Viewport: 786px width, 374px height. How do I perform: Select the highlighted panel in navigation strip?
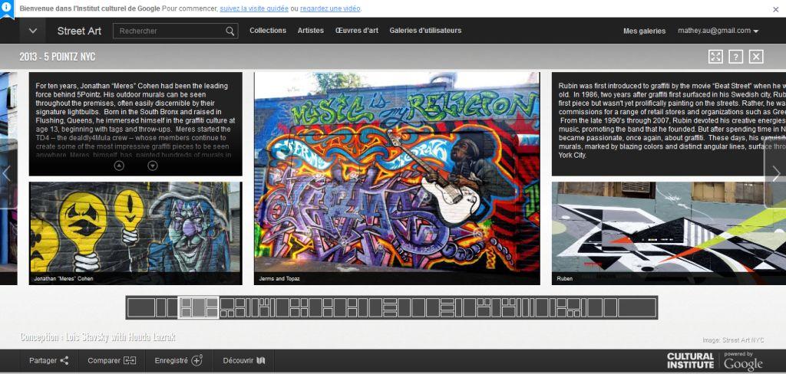199,307
